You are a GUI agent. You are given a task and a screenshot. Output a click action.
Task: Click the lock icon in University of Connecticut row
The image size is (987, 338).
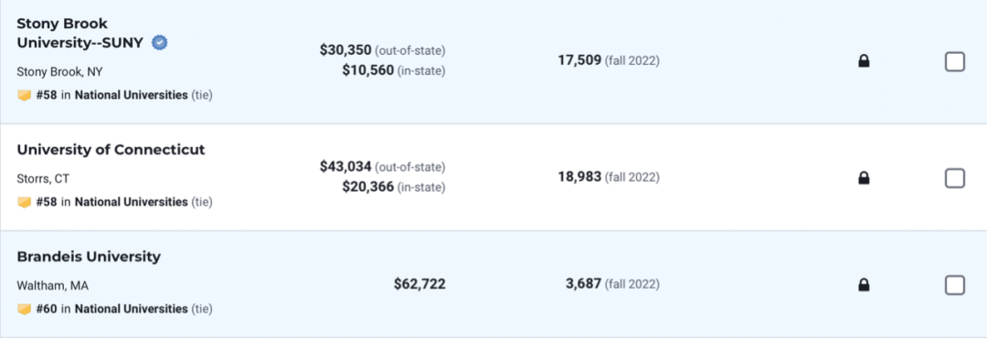865,178
